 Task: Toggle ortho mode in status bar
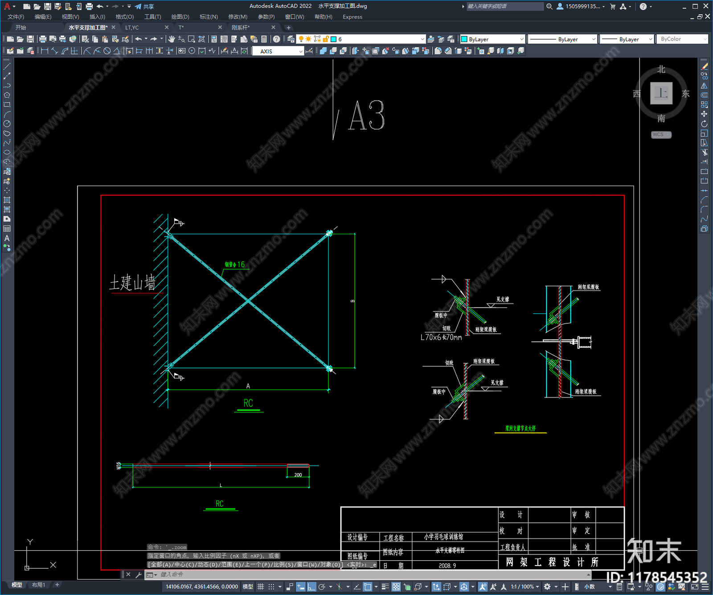click(311, 587)
